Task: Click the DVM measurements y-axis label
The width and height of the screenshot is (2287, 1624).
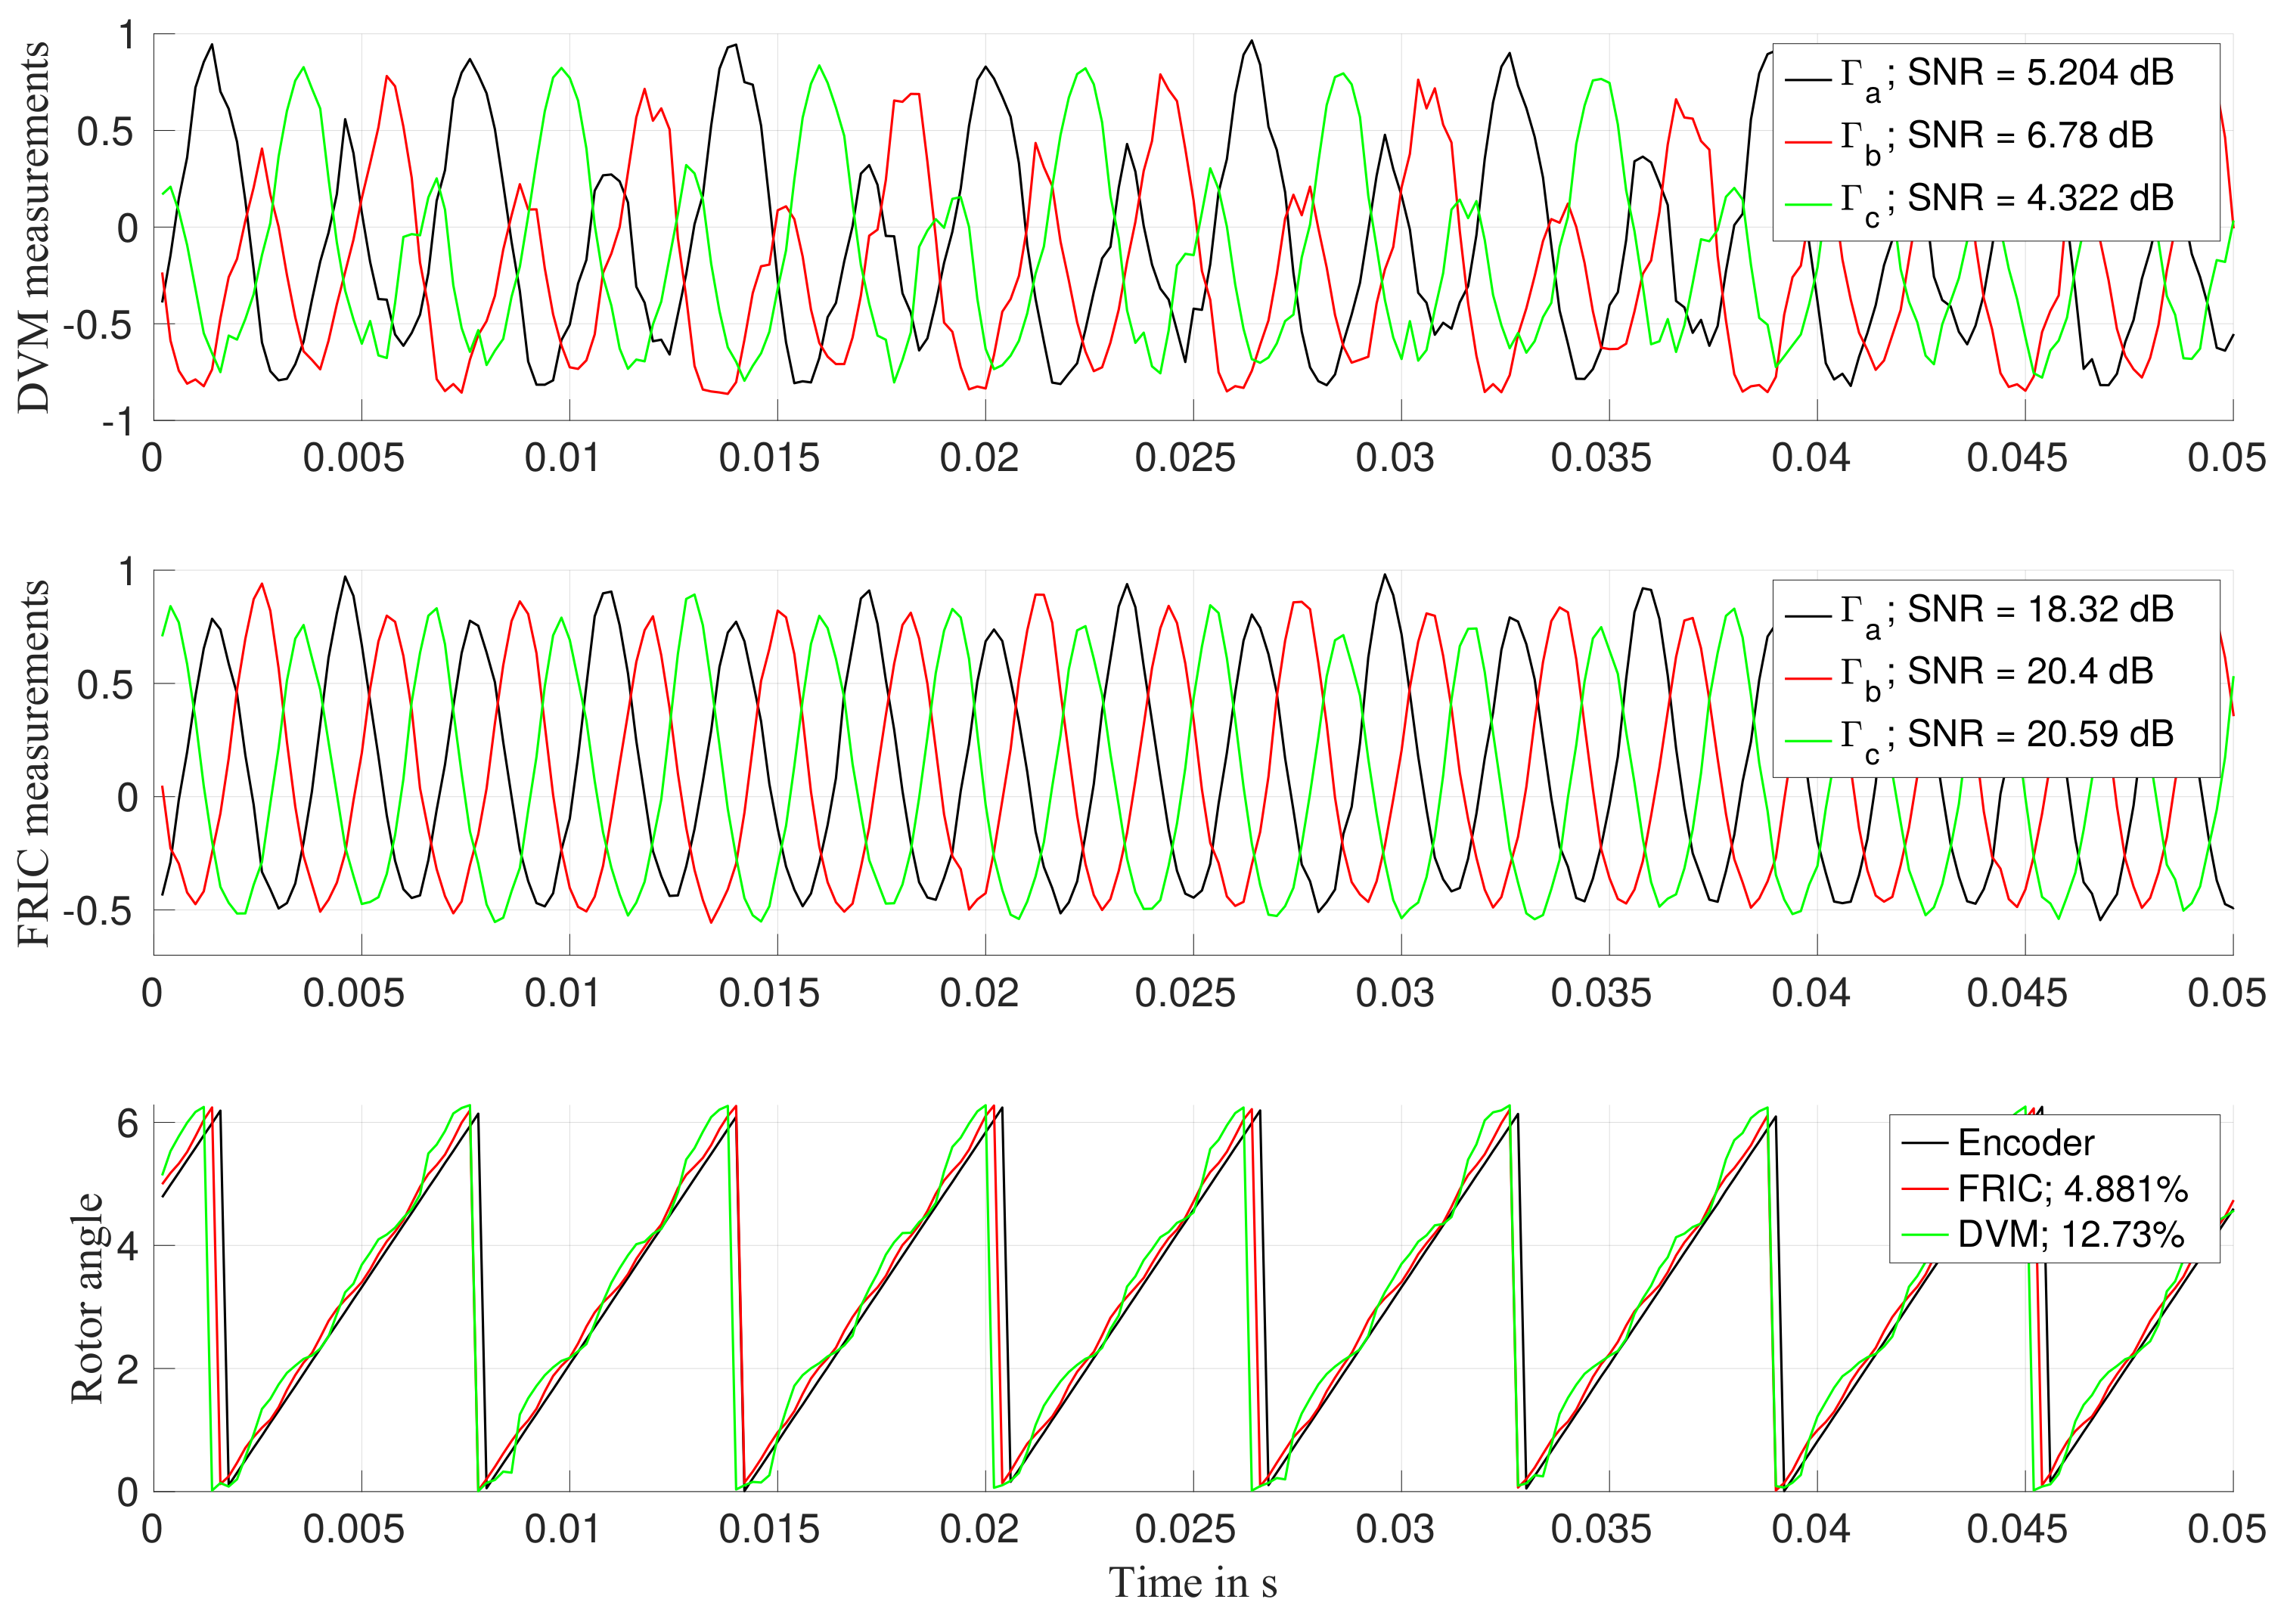Action: click(x=33, y=228)
